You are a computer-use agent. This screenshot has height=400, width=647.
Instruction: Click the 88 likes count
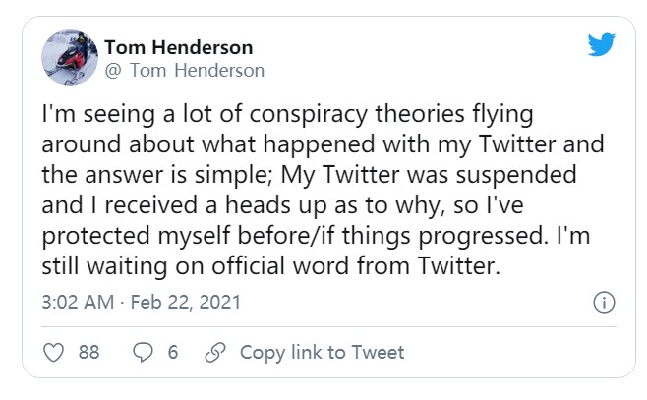88,352
